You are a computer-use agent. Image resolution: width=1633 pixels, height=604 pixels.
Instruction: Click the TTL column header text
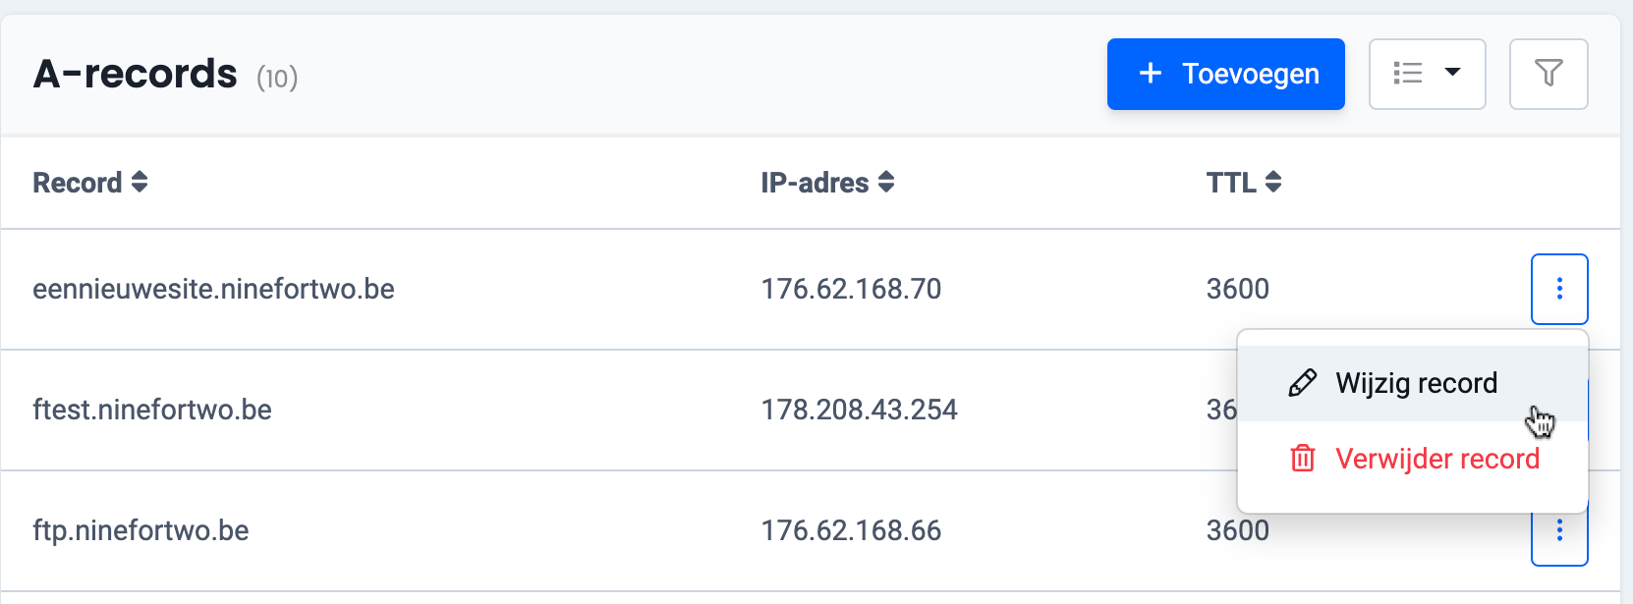point(1230,183)
